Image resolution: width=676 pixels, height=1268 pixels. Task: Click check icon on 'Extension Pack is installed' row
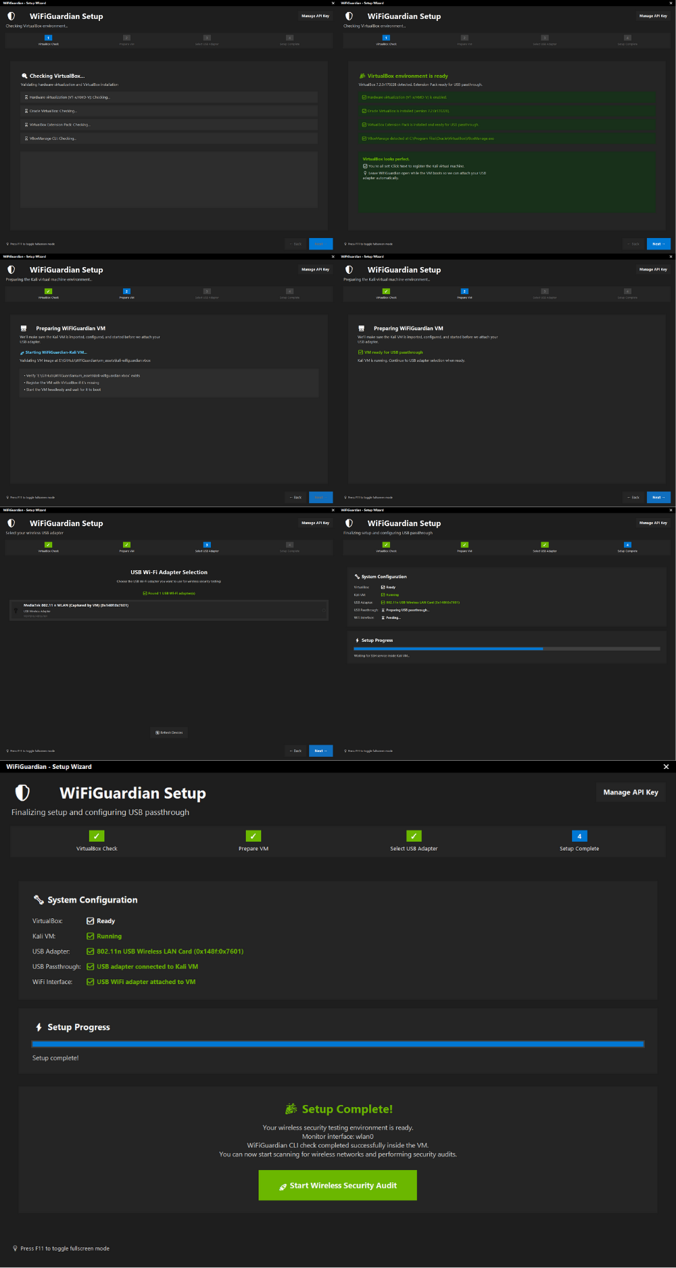coord(364,124)
